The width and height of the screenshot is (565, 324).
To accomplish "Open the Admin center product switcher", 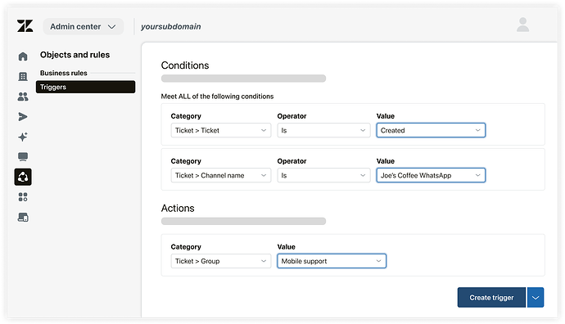I will [x=83, y=27].
